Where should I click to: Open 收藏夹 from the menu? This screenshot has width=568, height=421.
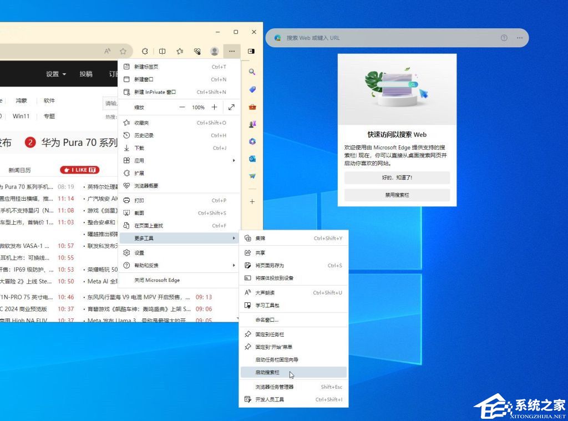[179, 123]
